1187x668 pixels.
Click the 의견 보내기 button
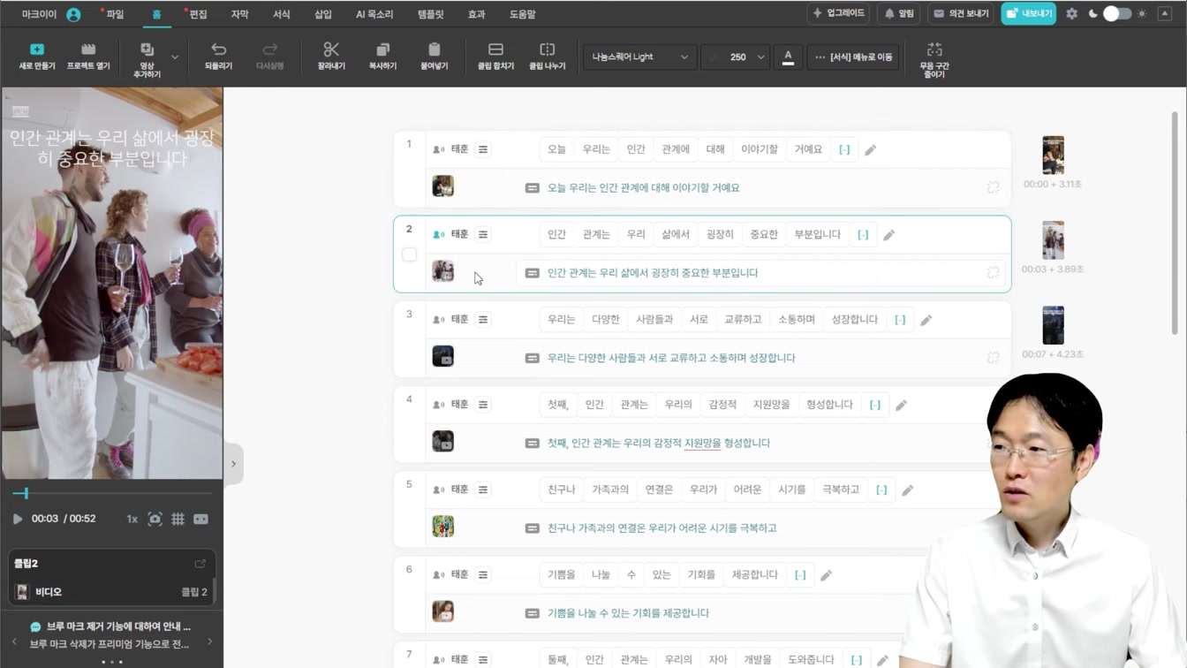pyautogui.click(x=961, y=14)
